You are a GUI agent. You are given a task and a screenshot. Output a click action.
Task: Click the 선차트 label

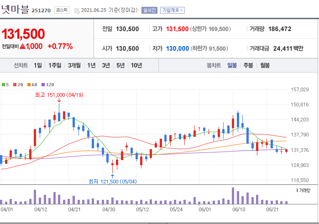(x=21, y=65)
